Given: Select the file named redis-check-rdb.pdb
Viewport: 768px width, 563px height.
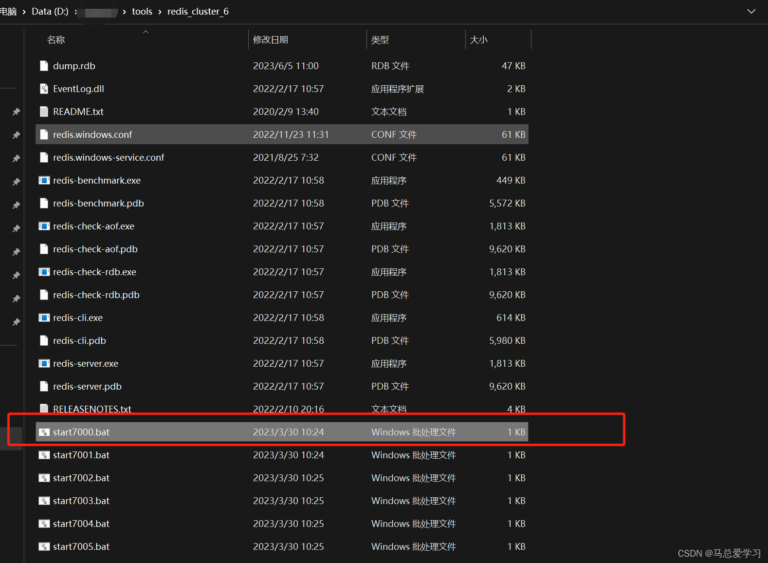Looking at the screenshot, I should tap(96, 295).
